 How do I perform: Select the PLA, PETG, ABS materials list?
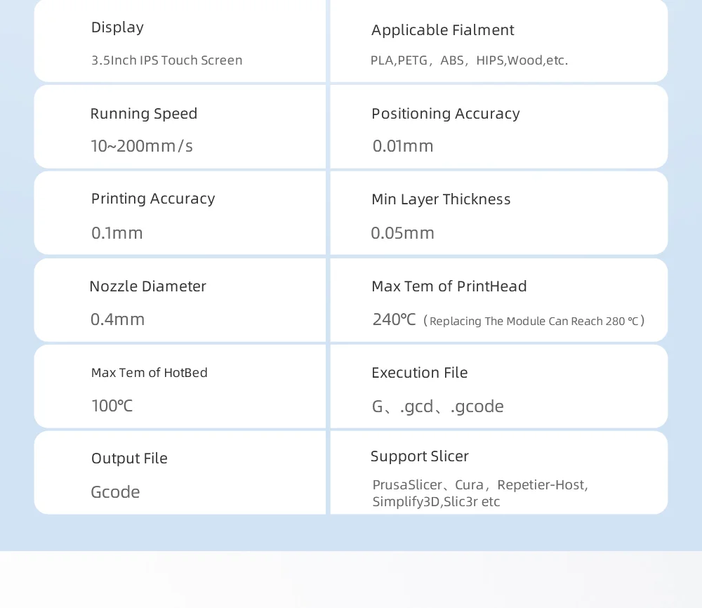[469, 60]
